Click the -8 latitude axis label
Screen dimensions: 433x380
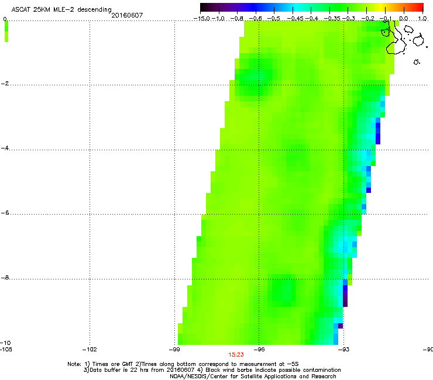(5, 278)
